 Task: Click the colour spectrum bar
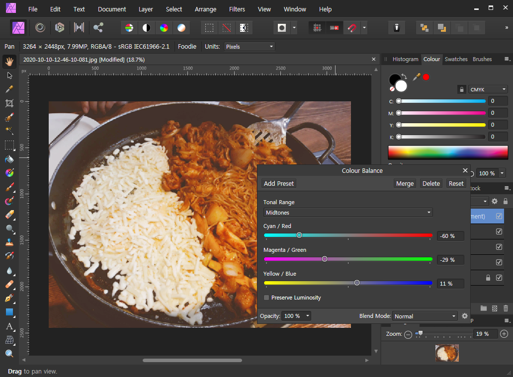click(448, 152)
